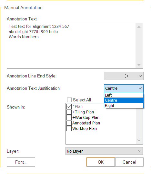Open the Font... dialog button
This screenshot has width=151, height=174.
[21, 162]
